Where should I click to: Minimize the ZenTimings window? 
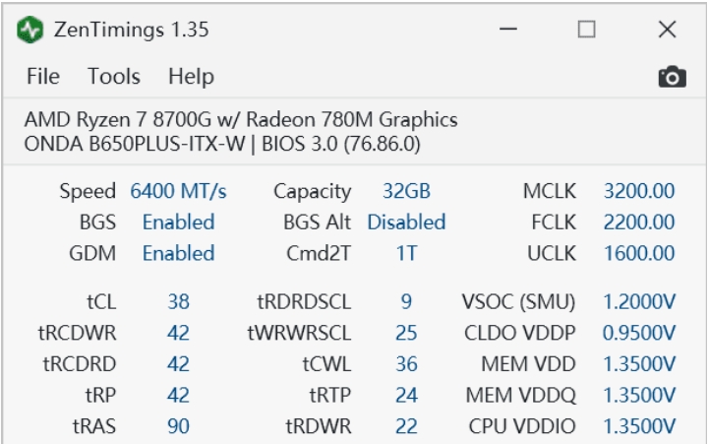508,30
